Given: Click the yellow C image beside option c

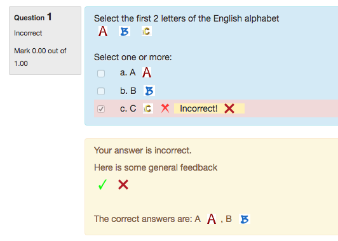Looking at the screenshot, I should (148, 108).
